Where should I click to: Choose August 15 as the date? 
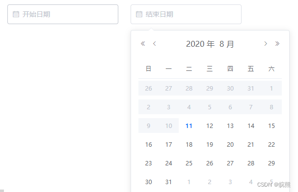(x=271, y=126)
